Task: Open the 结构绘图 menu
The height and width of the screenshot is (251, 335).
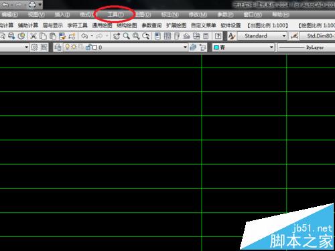Action: coord(127,25)
